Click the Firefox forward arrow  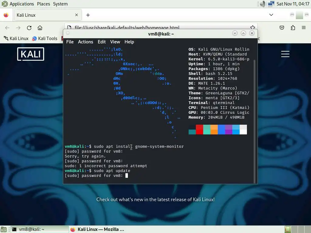point(18,28)
